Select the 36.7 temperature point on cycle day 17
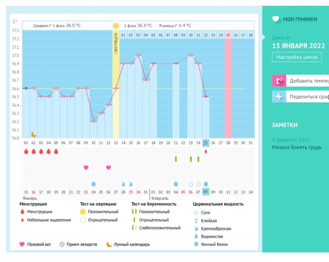Screen dimensions: 329x262 pyautogui.click(x=146, y=80)
